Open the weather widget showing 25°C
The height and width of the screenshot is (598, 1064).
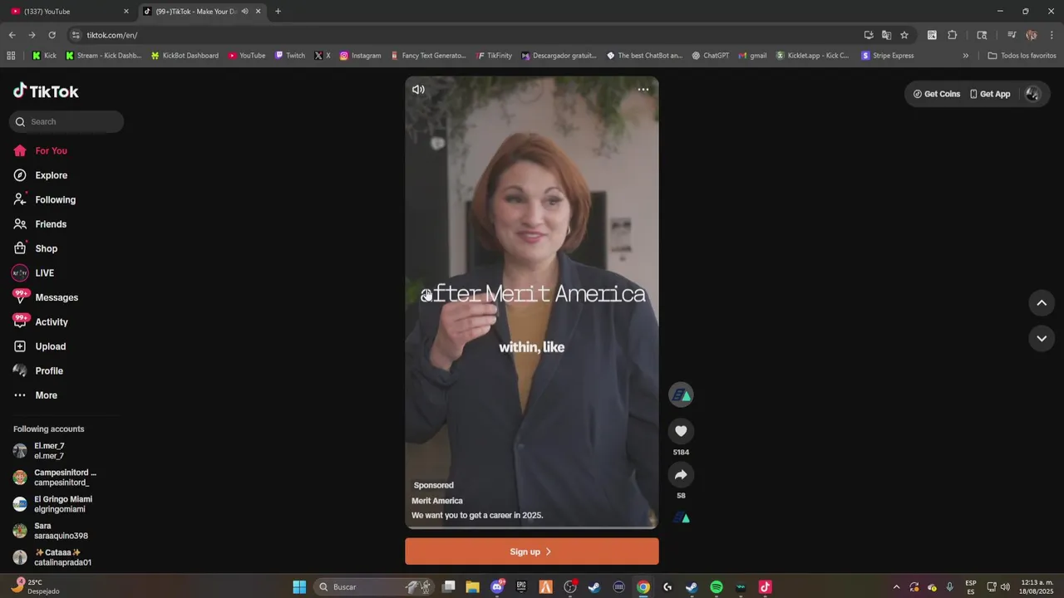[35, 586]
